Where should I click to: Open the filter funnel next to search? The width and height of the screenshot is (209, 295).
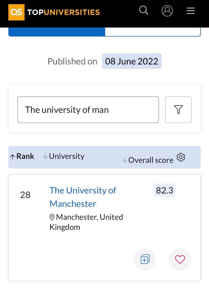[178, 109]
